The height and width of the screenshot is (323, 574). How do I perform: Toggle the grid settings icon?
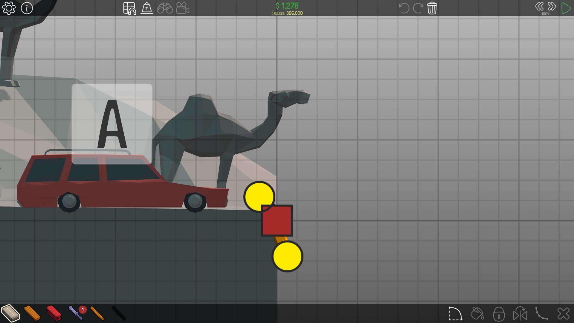[129, 8]
